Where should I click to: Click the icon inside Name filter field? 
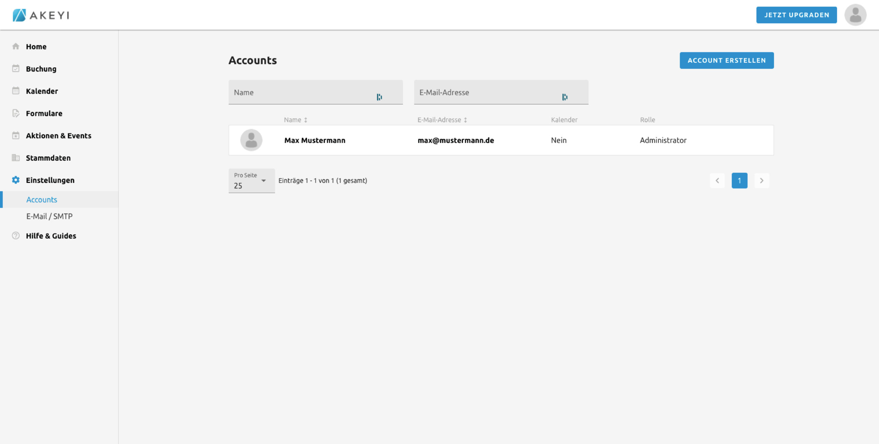pyautogui.click(x=379, y=97)
